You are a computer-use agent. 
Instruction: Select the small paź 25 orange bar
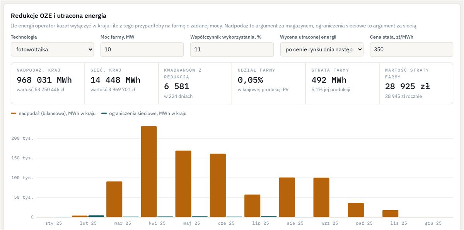[356, 210]
